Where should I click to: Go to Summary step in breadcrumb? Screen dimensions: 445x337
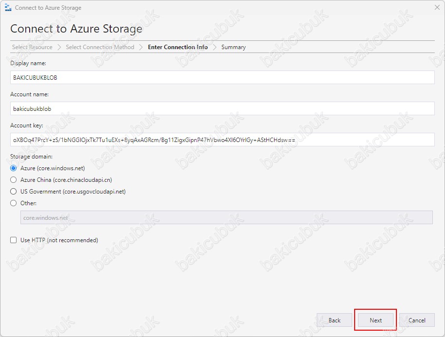click(x=233, y=47)
